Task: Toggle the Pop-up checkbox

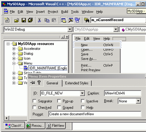Action: [59, 101]
